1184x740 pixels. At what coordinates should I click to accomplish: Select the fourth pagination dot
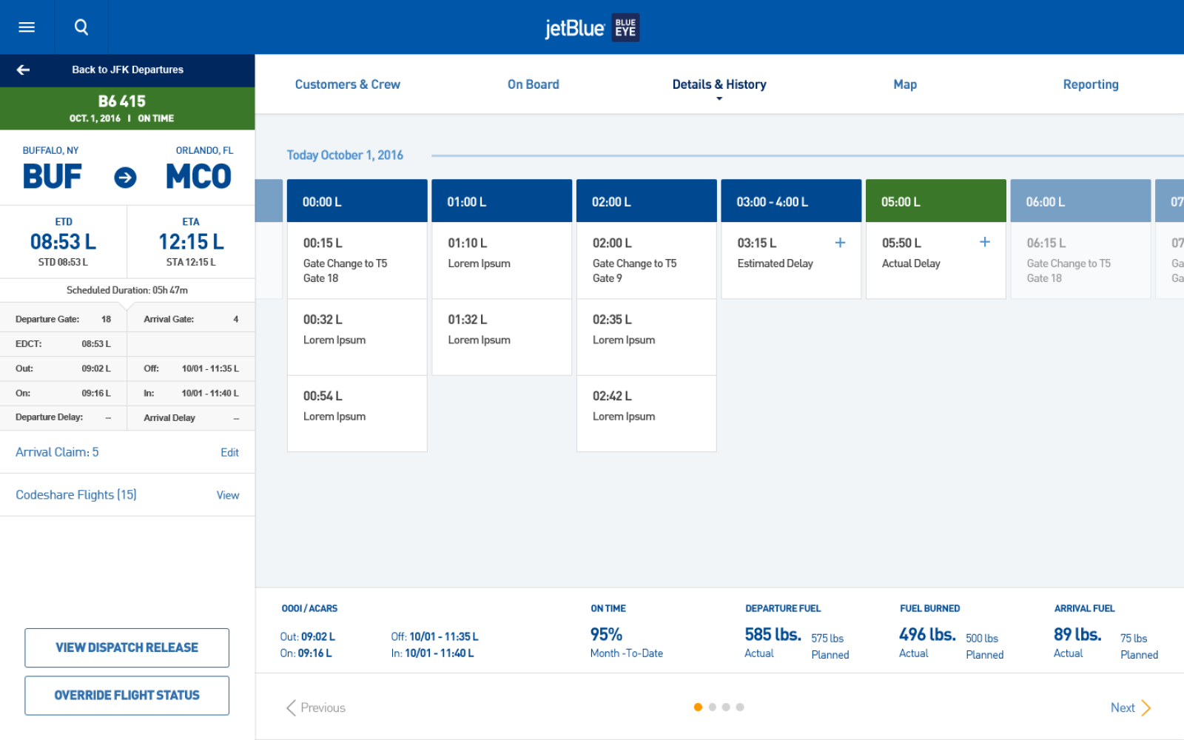click(x=740, y=707)
